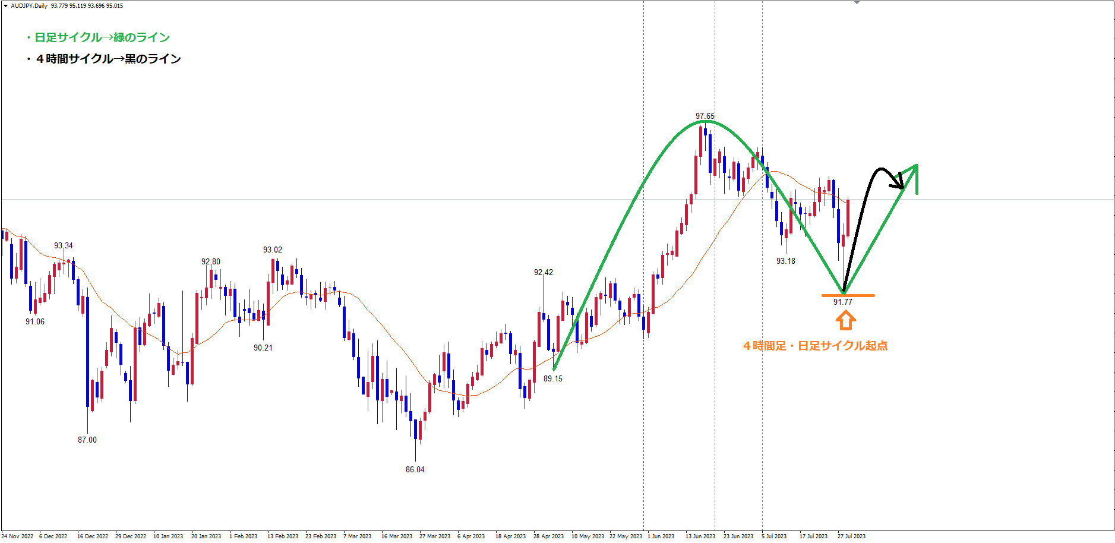The image size is (1115, 543).
Task: Click the black curved arrow's arrowhead
Action: point(900,181)
